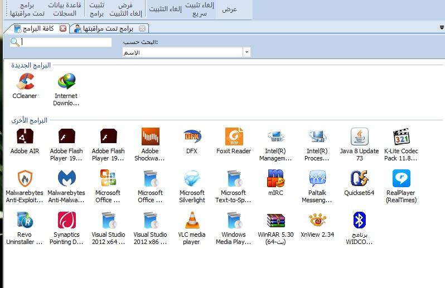Click إلغاء التثبيت toolbar button
This screenshot has height=288, width=445.
165,9
